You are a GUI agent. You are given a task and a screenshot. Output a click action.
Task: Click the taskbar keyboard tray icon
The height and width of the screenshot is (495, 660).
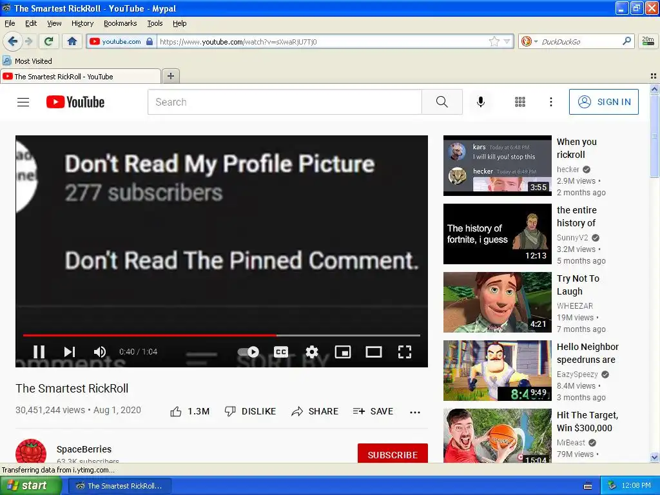click(588, 486)
